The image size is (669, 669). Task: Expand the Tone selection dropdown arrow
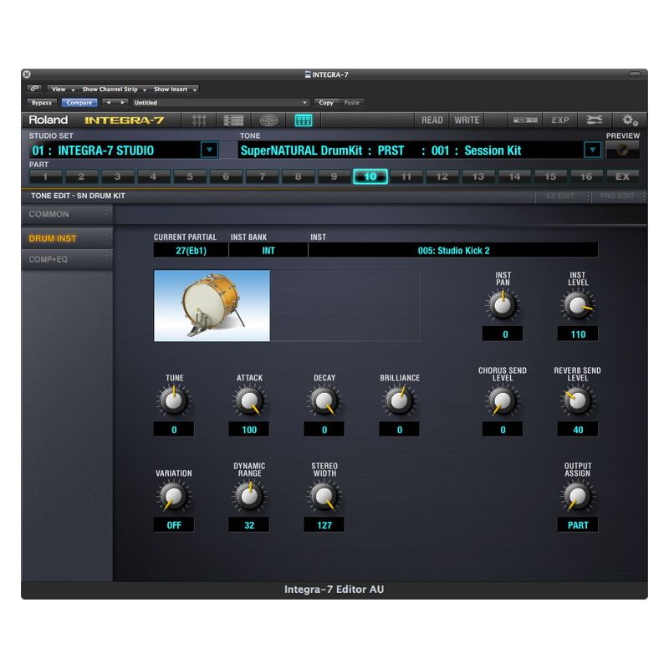click(x=592, y=150)
